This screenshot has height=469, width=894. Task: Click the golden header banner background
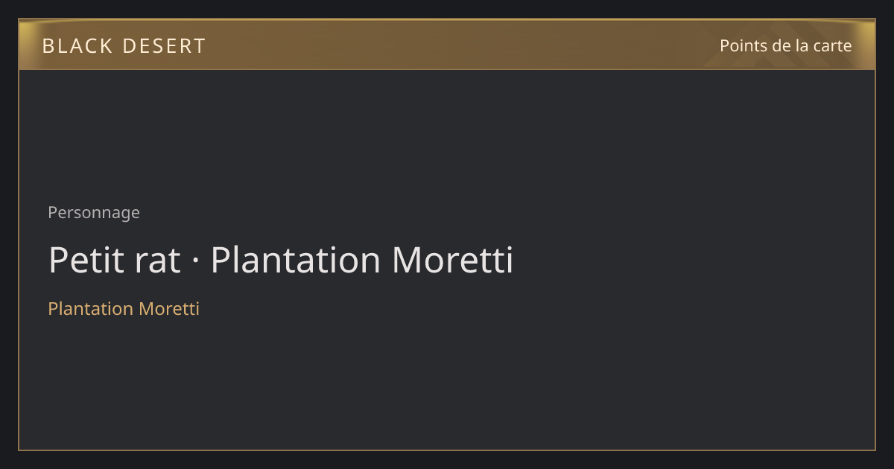(447, 45)
